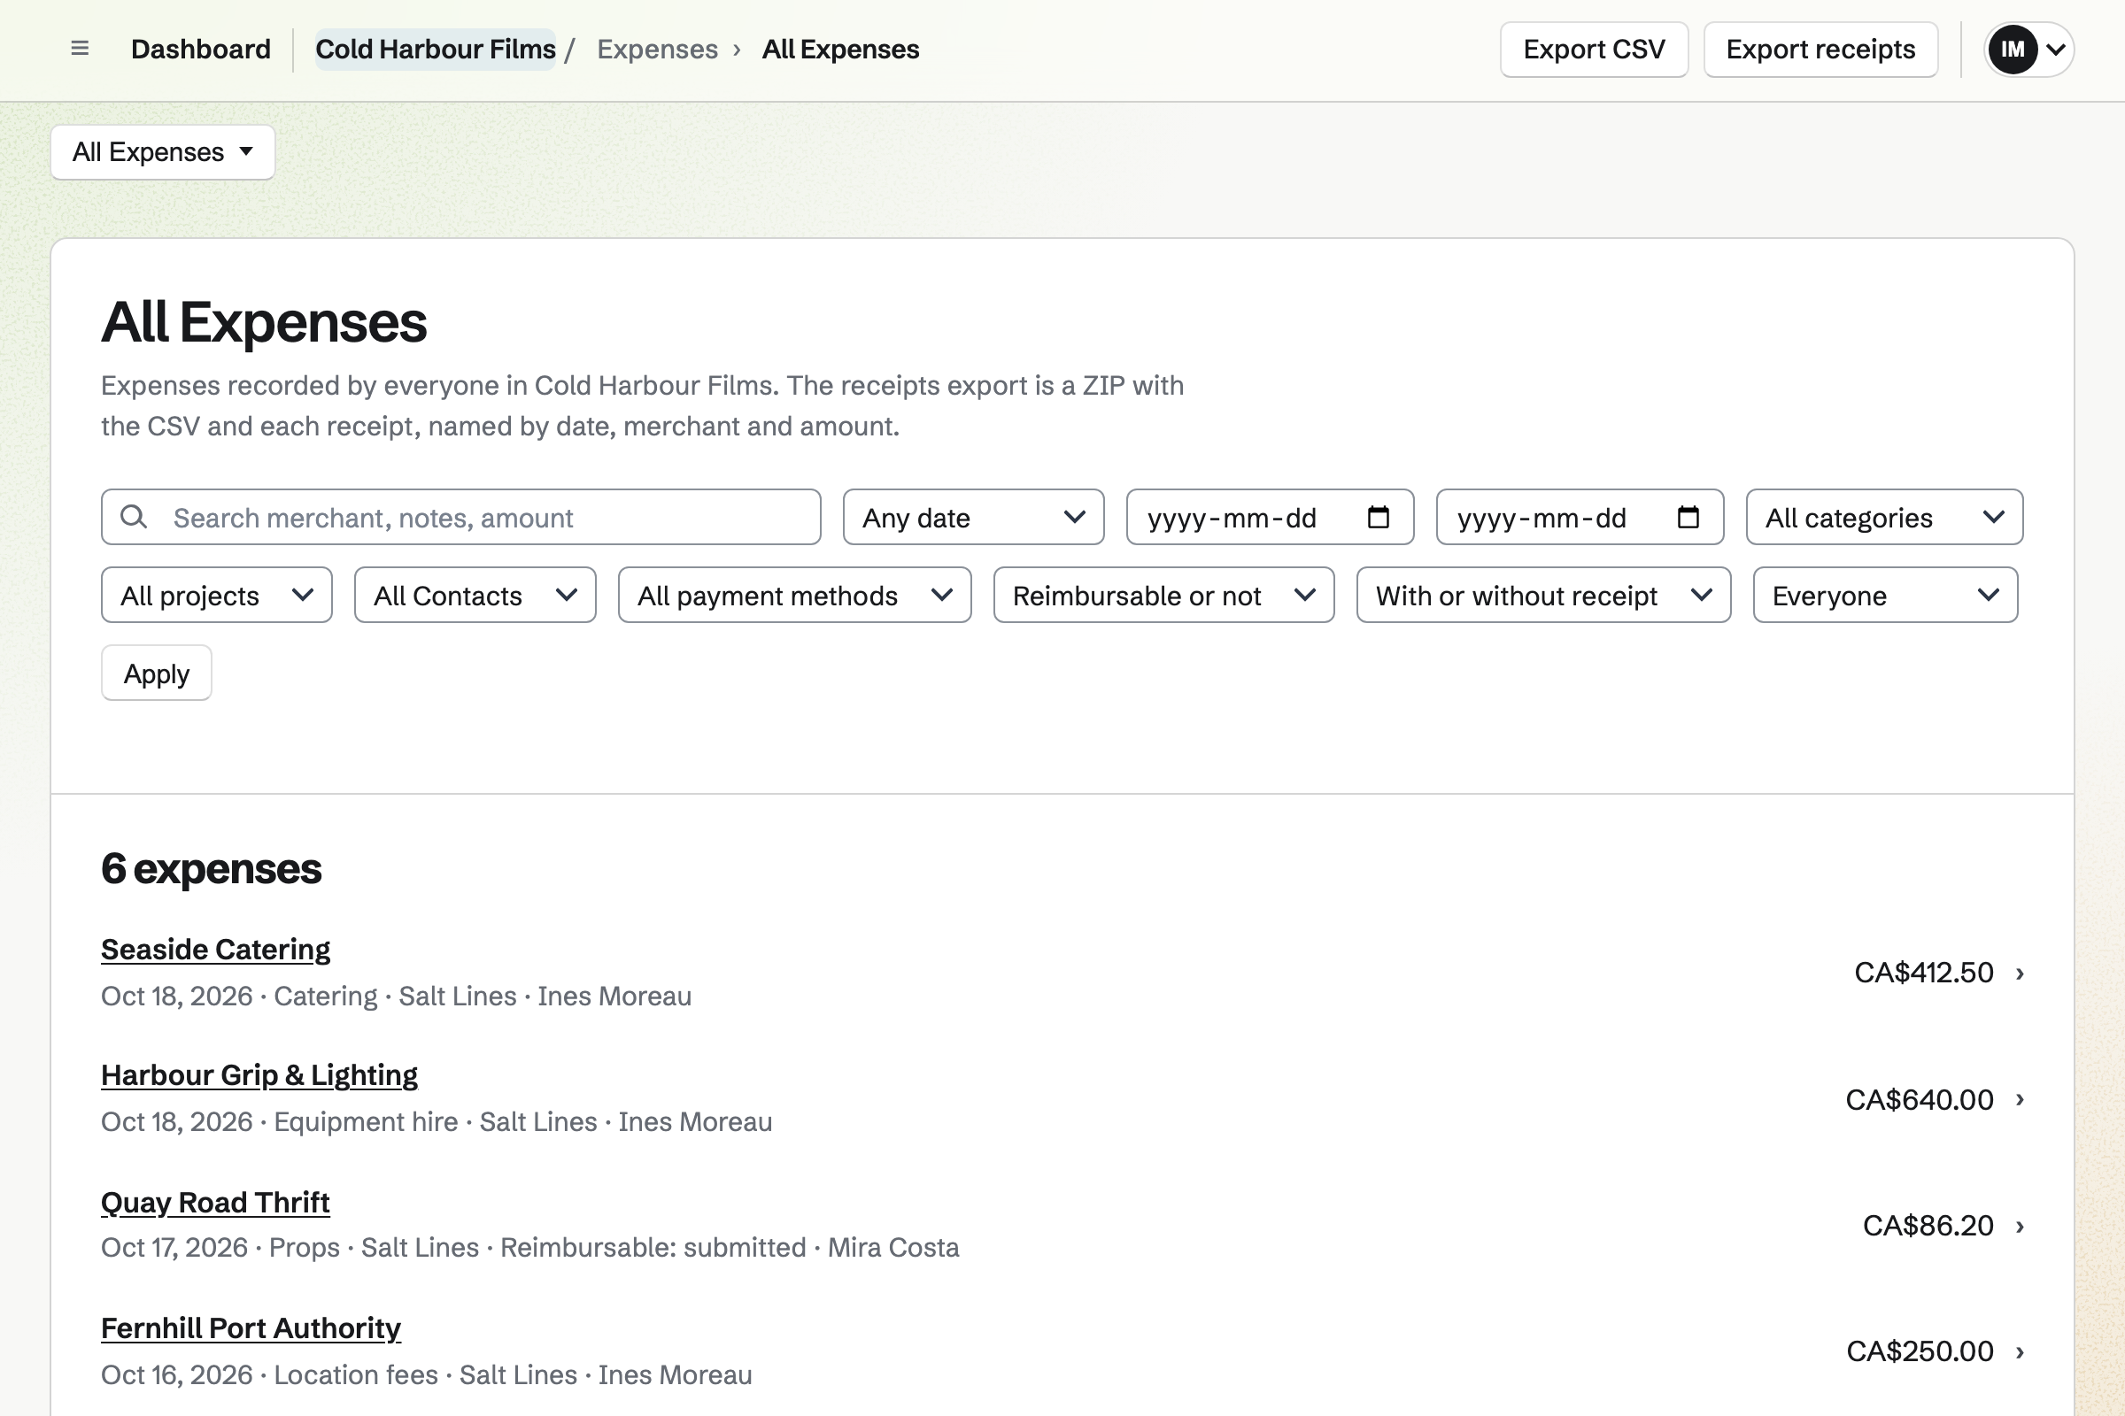Open the Reimbursable or not dropdown
Image resolution: width=2125 pixels, height=1416 pixels.
pos(1163,595)
